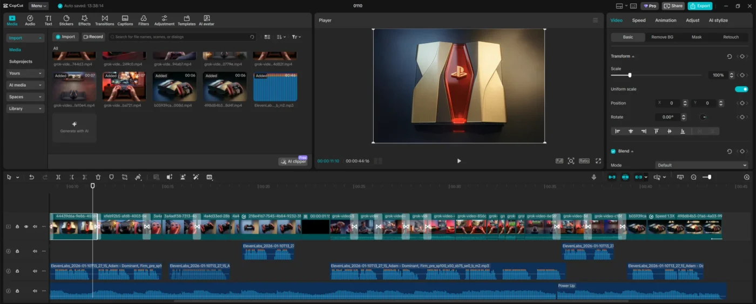Image resolution: width=756 pixels, height=304 pixels.
Task: Delete the selected clip with trash icon
Action: (98, 177)
